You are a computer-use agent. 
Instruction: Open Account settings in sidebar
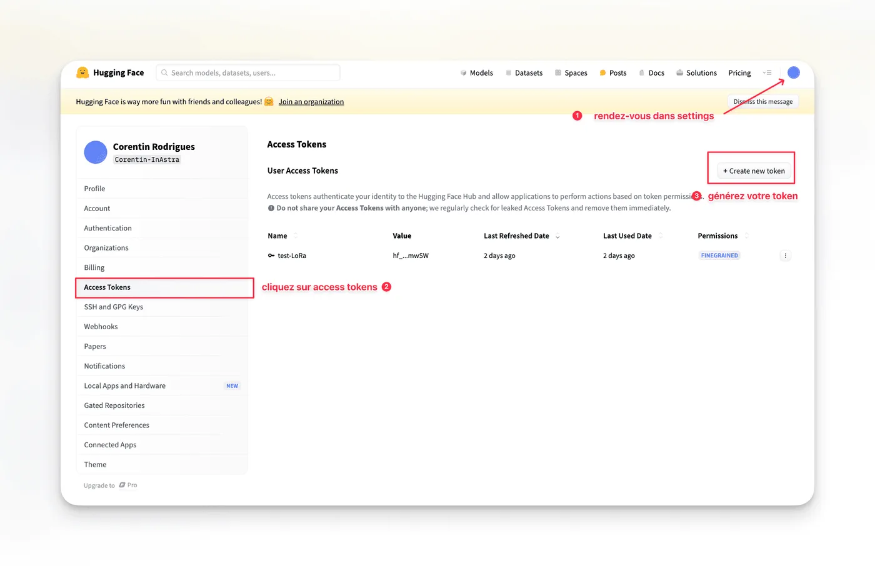[x=162, y=209]
